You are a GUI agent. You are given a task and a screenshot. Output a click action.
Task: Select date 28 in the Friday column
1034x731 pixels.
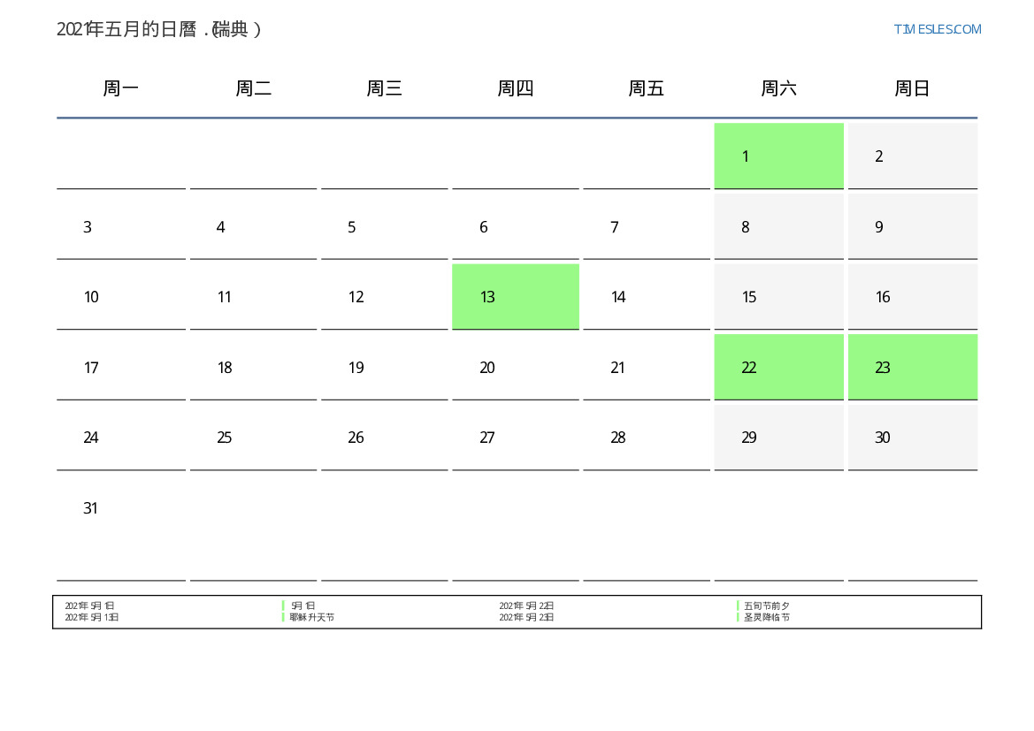coord(646,438)
